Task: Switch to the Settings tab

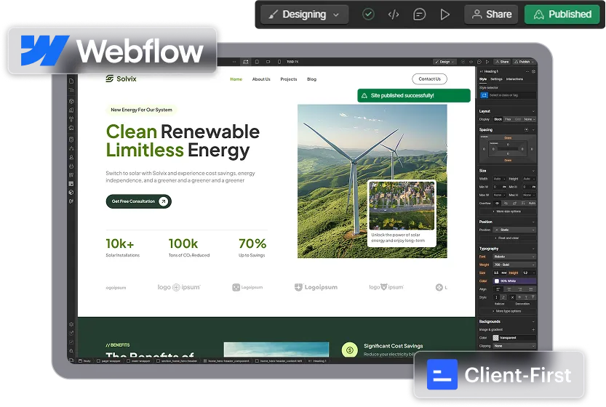Action: (x=496, y=79)
